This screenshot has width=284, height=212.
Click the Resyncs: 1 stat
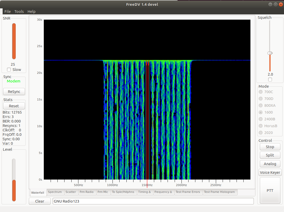12,126
